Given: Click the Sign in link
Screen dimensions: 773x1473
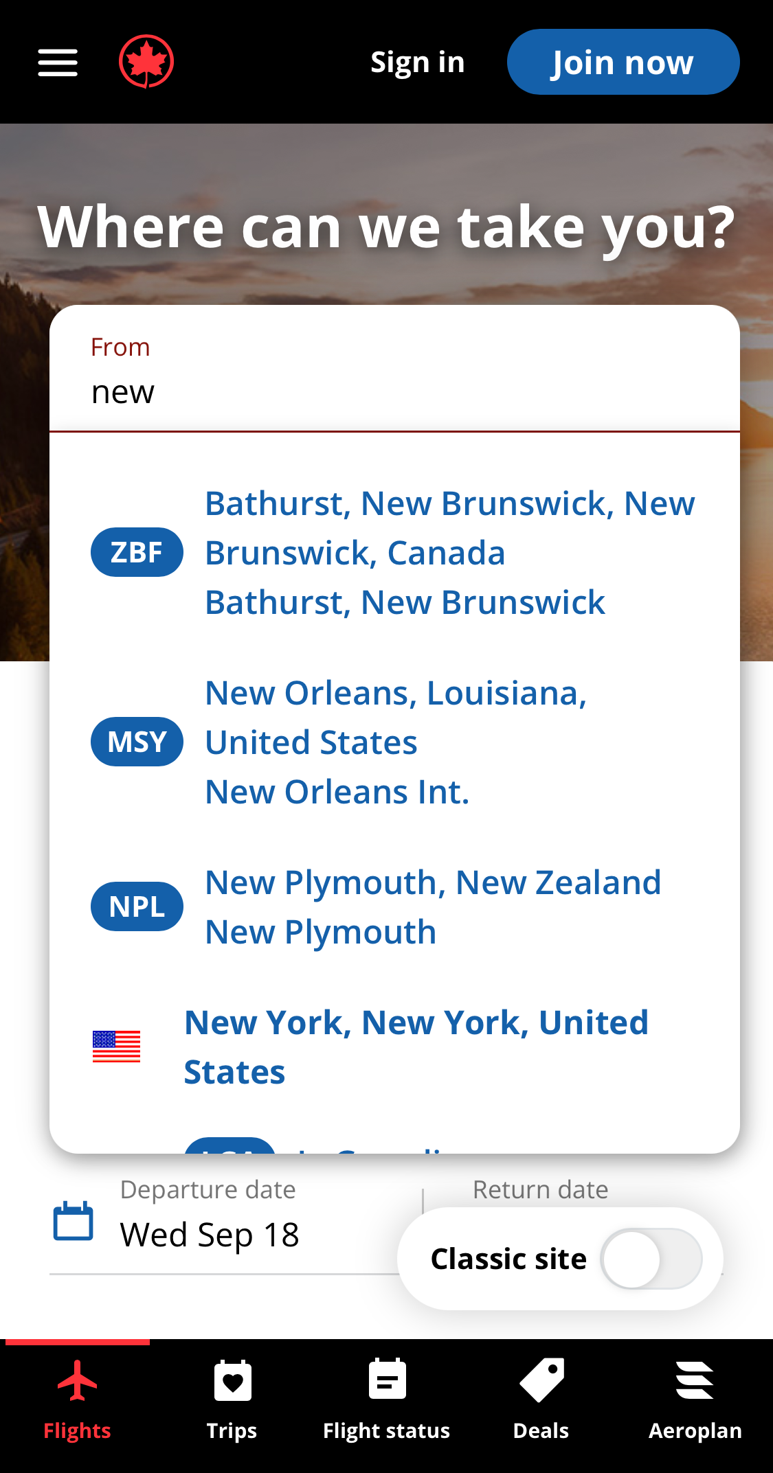Looking at the screenshot, I should pos(417,61).
